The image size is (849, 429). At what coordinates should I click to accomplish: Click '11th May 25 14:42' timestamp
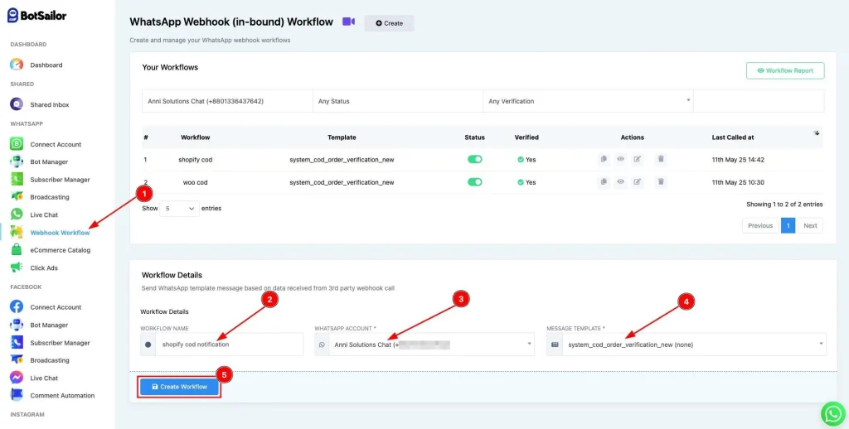(x=738, y=160)
